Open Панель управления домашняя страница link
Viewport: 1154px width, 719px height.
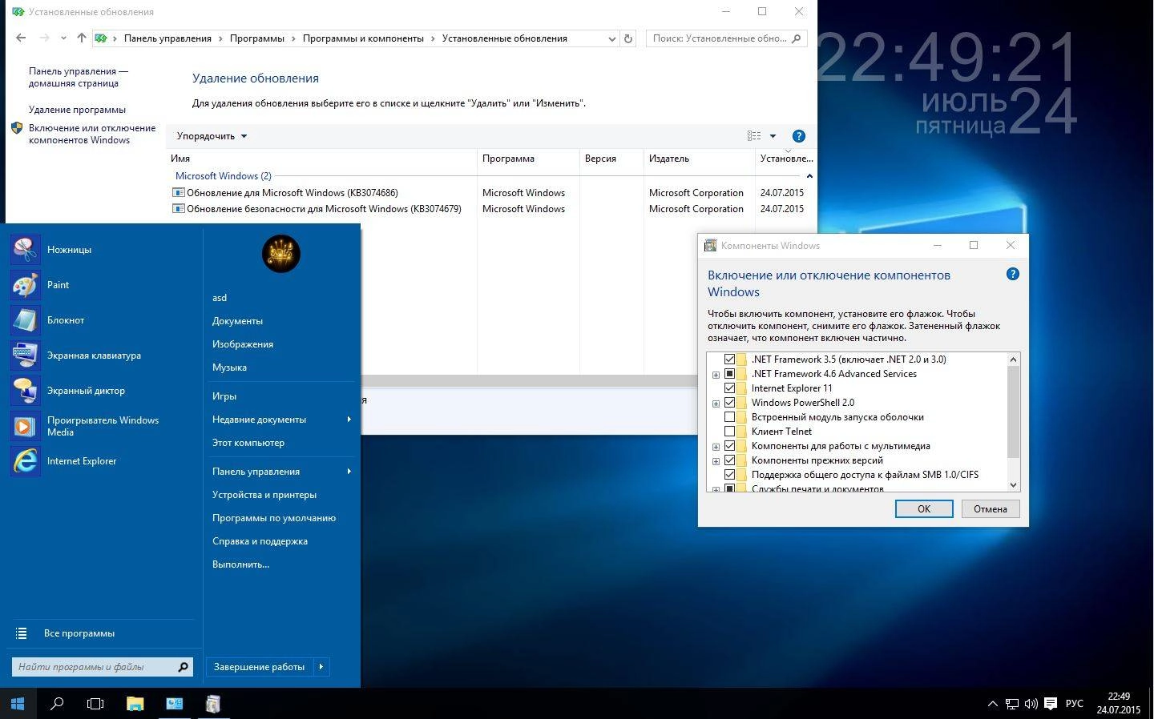[79, 77]
